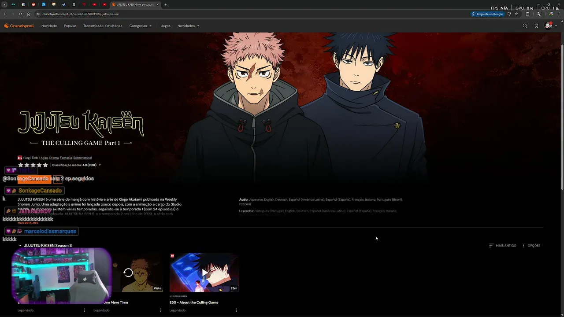Rate the series three stars
564x317 pixels.
pos(33,165)
